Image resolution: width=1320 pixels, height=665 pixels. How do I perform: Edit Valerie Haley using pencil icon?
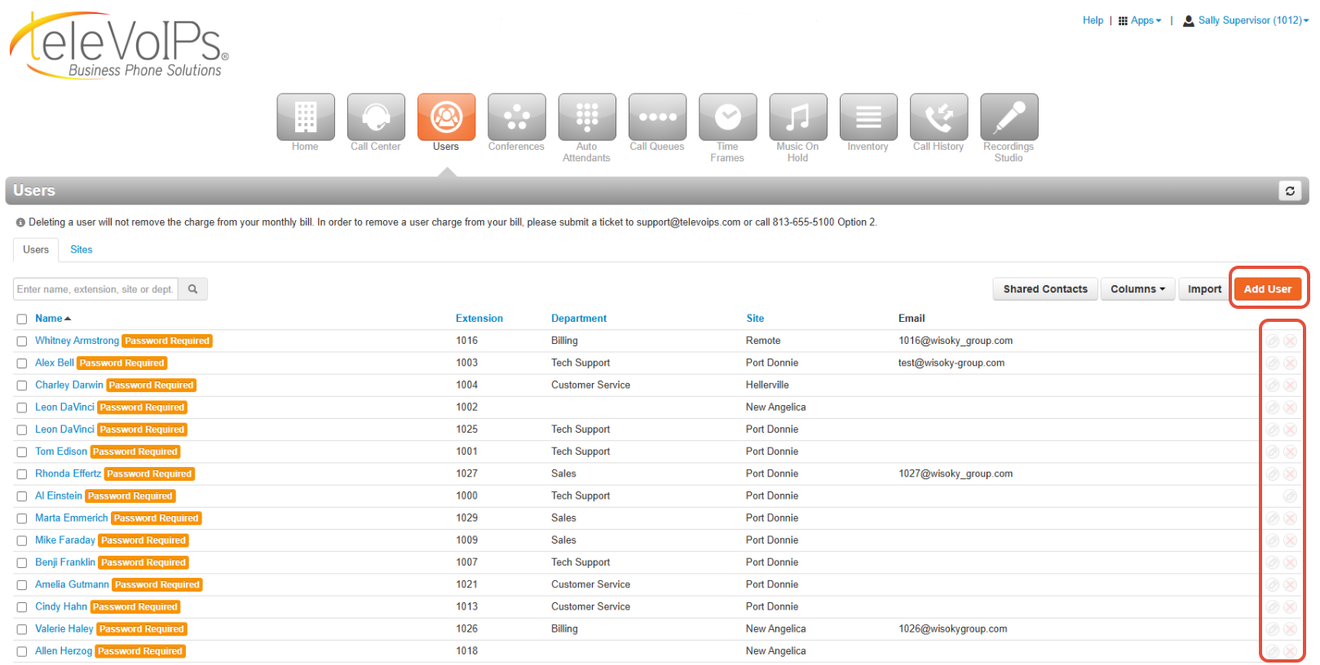(1273, 629)
